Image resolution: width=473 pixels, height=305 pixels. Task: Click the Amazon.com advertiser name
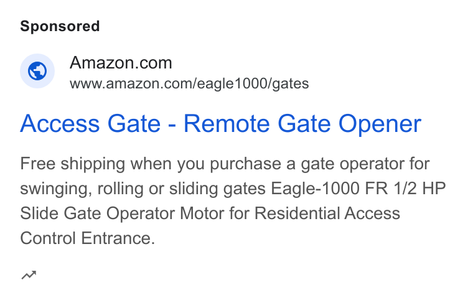[121, 63]
